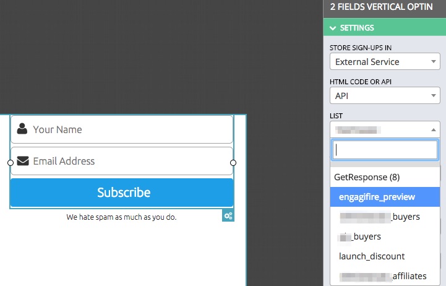446x286 pixels.
Task: Open the opt-in element gear settings icon
Action: (x=228, y=215)
